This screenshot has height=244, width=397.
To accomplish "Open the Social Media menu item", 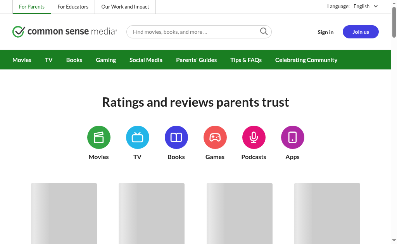I will tap(146, 60).
